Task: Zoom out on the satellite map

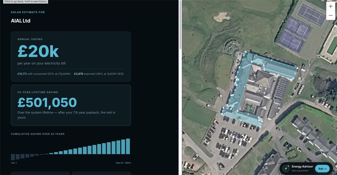Action: (x=331, y=15)
